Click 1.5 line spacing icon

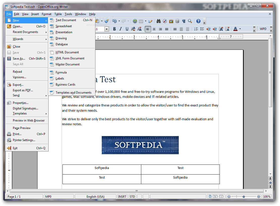click(x=181, y=29)
